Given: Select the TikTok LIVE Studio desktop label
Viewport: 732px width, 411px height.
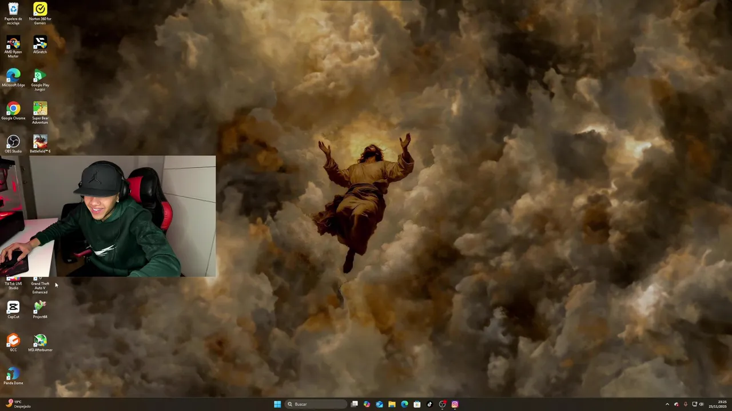Looking at the screenshot, I should click(x=13, y=285).
